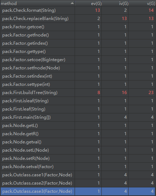This screenshot has width=156, height=196.
Task: Select row pack.Factor.getcoe()
Action: 78,27
